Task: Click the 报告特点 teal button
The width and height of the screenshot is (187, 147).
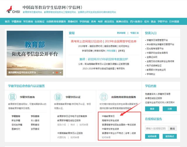Action: coord(170,136)
